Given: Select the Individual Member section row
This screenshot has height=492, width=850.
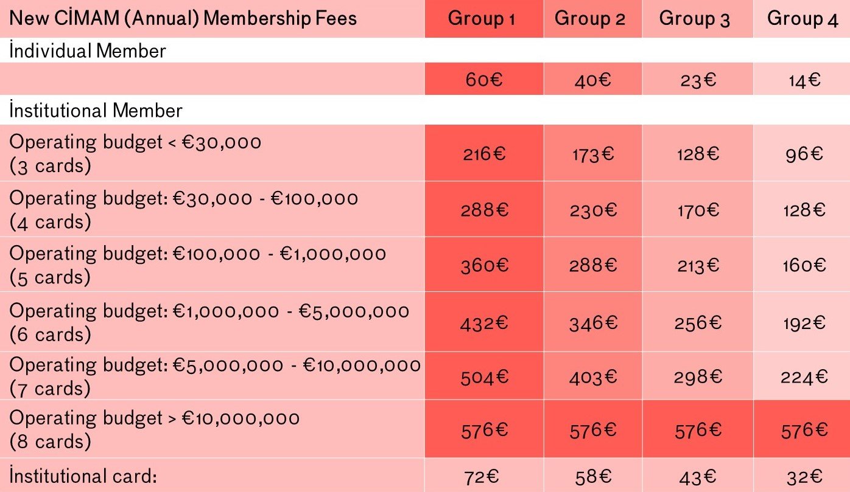Looking at the screenshot, I should point(88,50).
